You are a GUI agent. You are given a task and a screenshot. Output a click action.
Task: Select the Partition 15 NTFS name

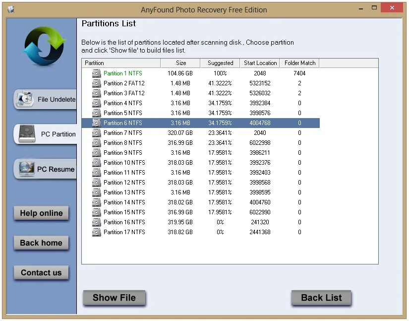pyautogui.click(x=124, y=212)
